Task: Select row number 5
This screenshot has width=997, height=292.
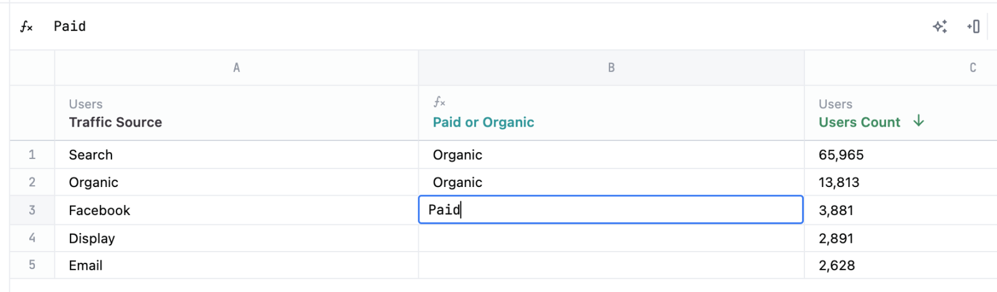Action: pos(32,265)
